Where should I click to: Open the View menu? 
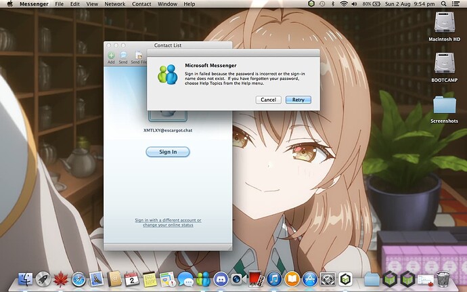[x=92, y=4]
